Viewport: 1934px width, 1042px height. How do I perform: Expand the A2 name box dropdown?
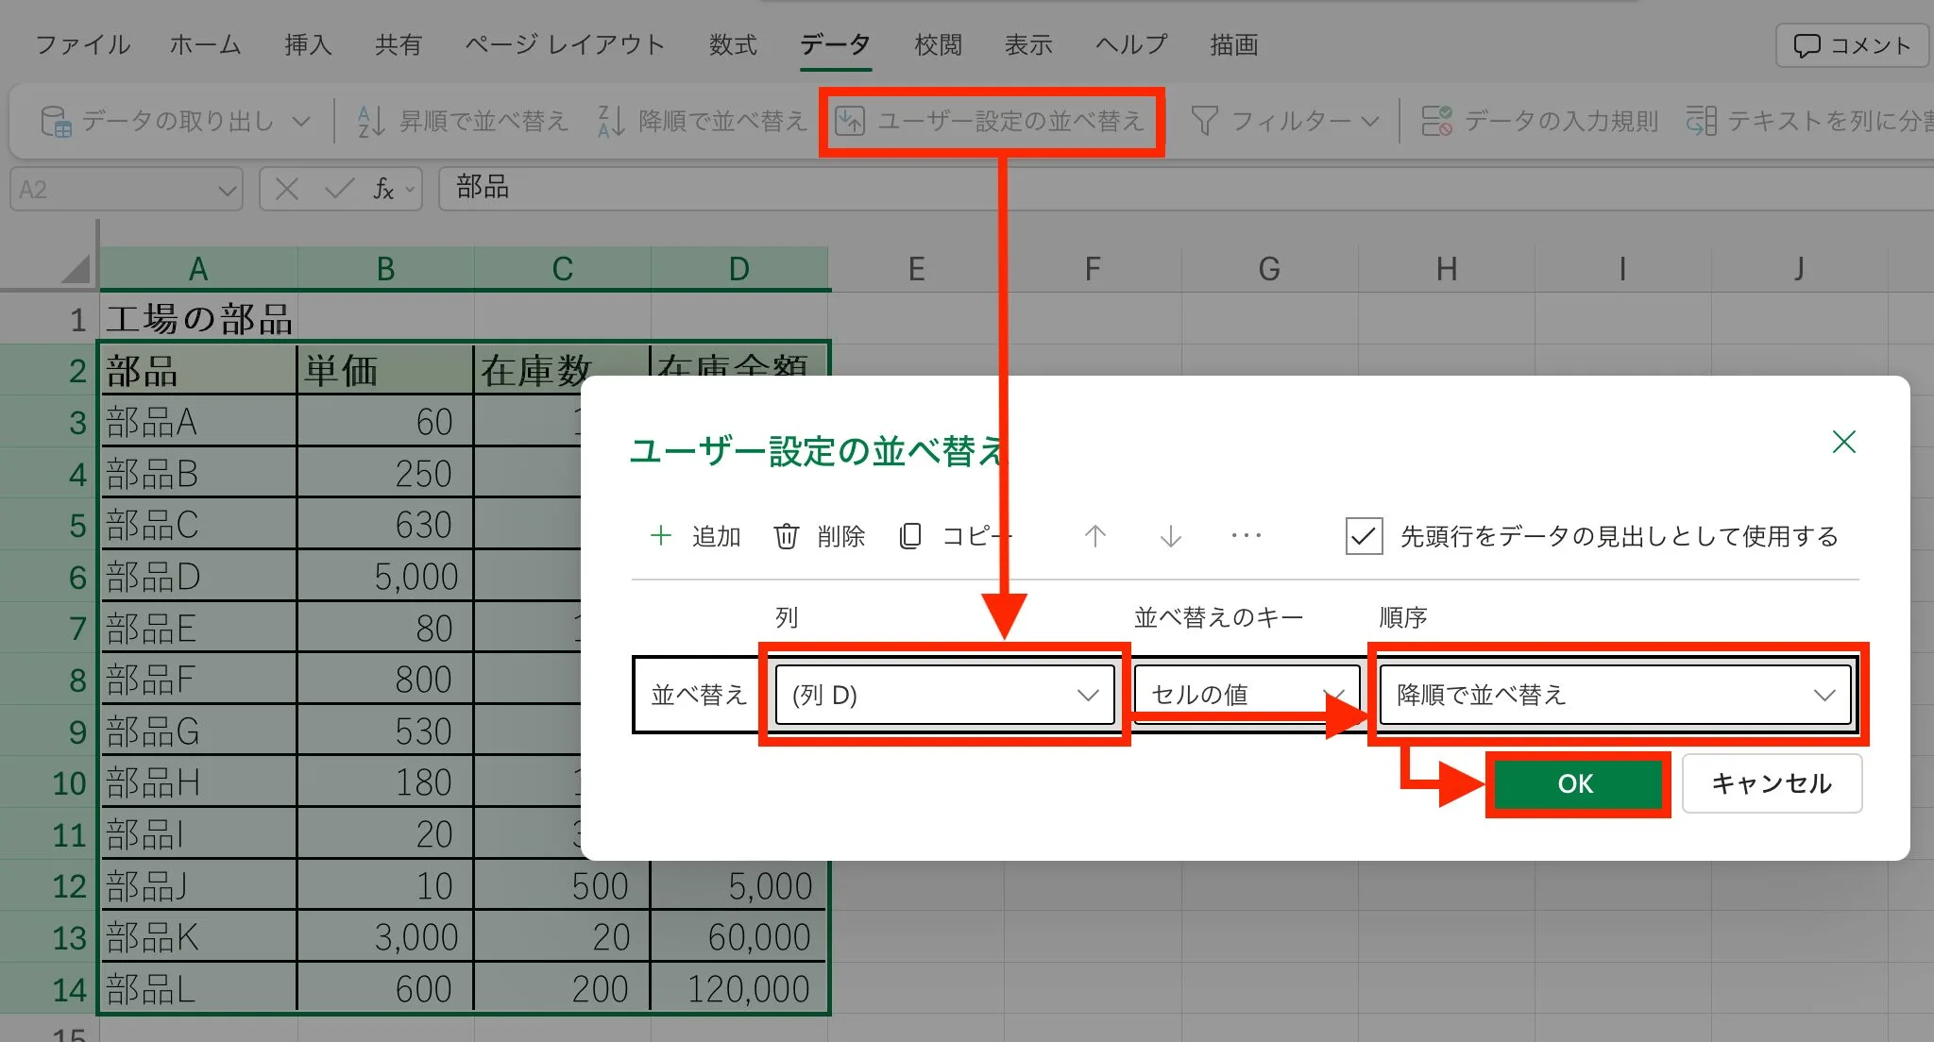(227, 190)
